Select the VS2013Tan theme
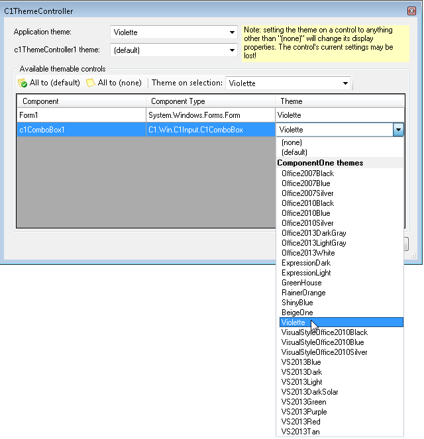 point(300,432)
